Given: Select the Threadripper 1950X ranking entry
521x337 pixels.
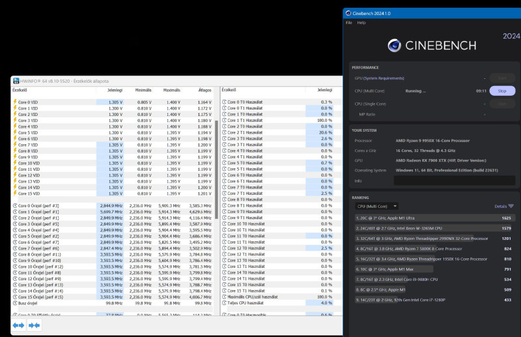Looking at the screenshot, I should coord(435,259).
